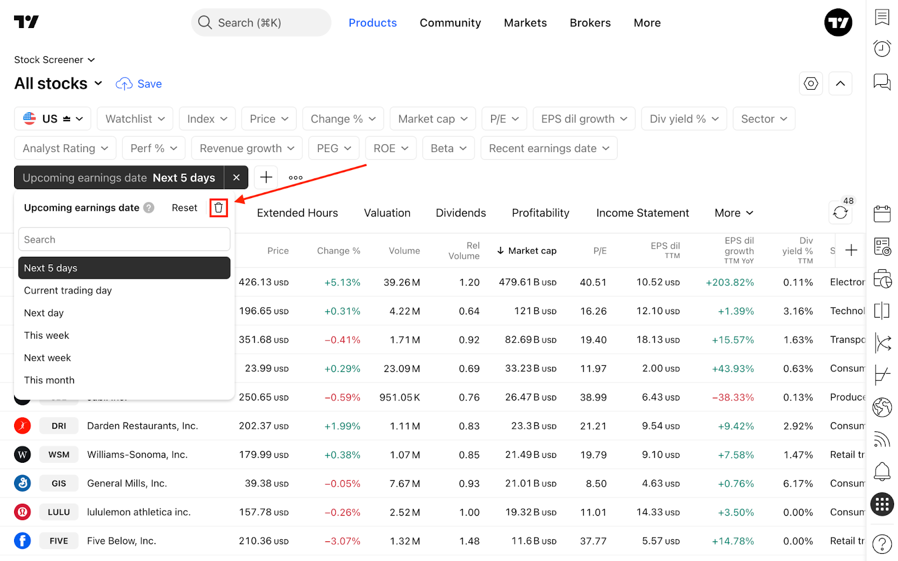Viewport: 898px width, 561px height.
Task: Focus the filter options Search field
Action: [124, 240]
